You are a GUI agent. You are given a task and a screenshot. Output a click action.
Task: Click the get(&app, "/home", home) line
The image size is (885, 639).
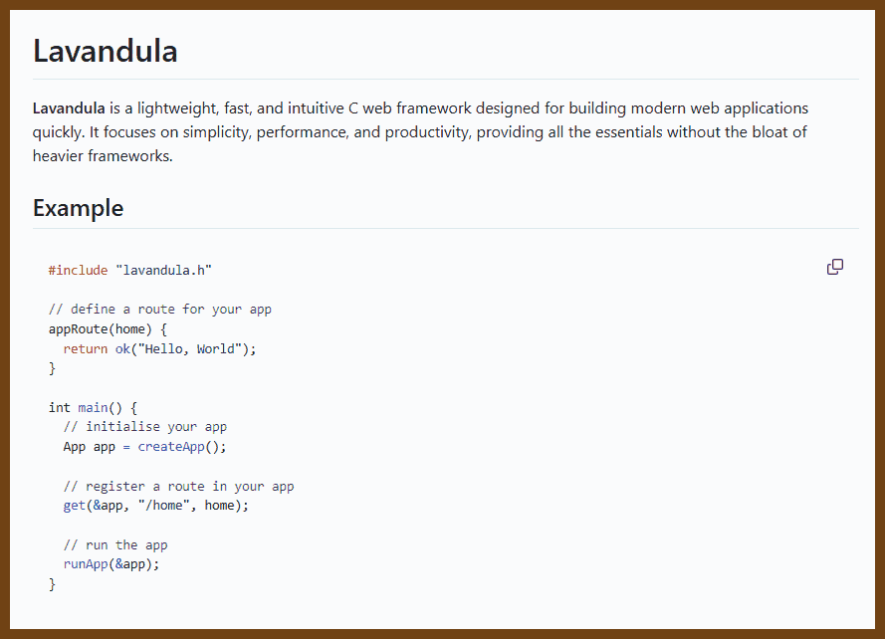pyautogui.click(x=156, y=506)
